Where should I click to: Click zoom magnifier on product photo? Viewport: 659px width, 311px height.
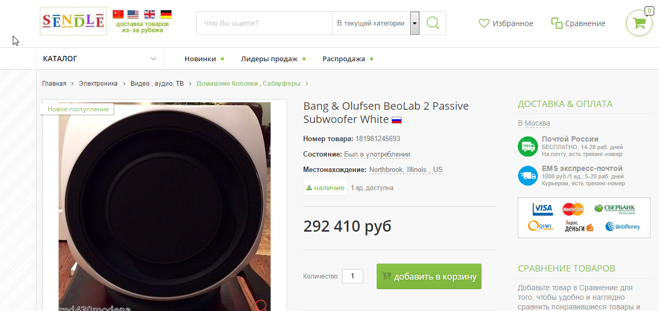261,305
